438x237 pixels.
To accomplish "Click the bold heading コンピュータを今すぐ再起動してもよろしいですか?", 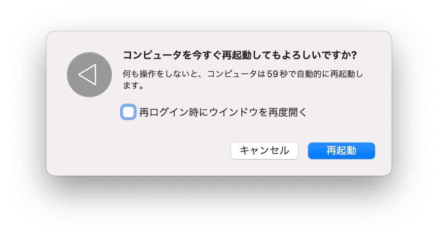I will (x=240, y=55).
